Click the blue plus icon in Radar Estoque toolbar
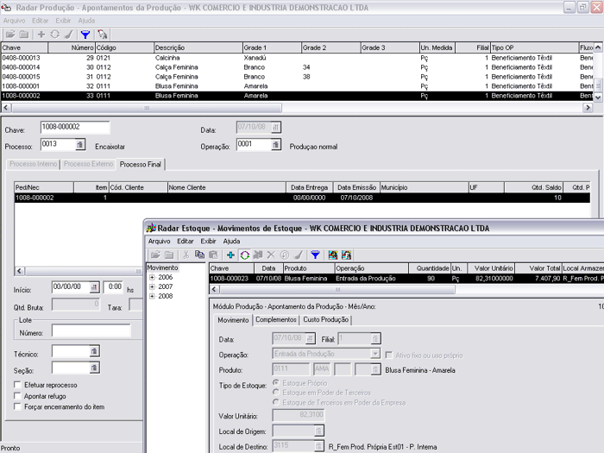The height and width of the screenshot is (453, 604). click(x=230, y=255)
